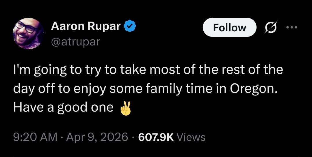This screenshot has height=157, width=312.
Task: Open the 607.9K view count
Action: (x=156, y=137)
